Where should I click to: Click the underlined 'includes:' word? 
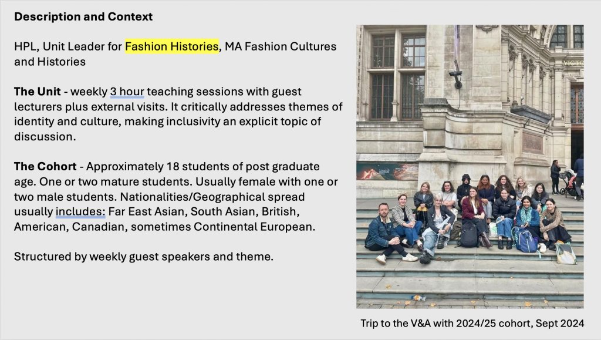click(80, 211)
